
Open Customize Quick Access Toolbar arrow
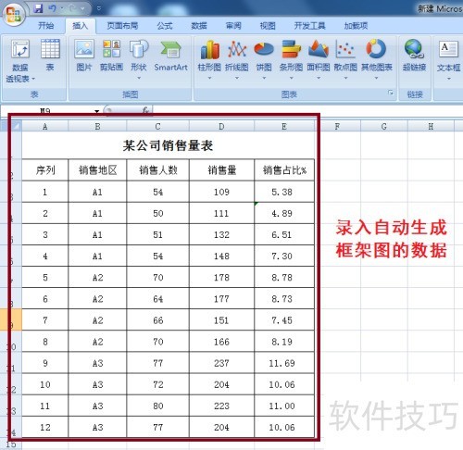(x=99, y=8)
